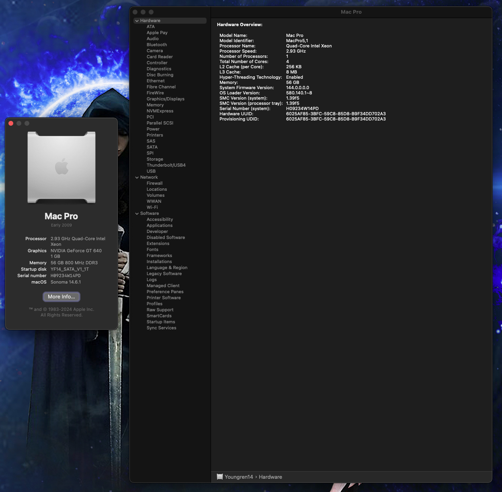Select Memory under Hardware
The image size is (502, 492).
(x=155, y=105)
